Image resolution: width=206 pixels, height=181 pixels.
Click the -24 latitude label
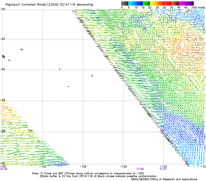coord(3,69)
